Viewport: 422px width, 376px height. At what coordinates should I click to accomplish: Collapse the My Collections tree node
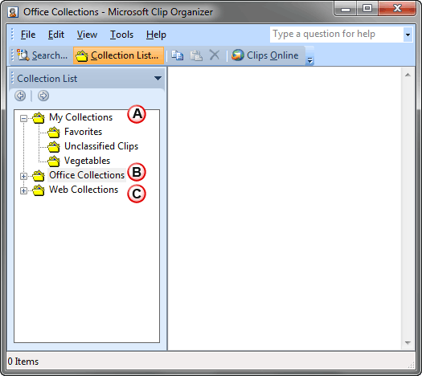[x=23, y=118]
